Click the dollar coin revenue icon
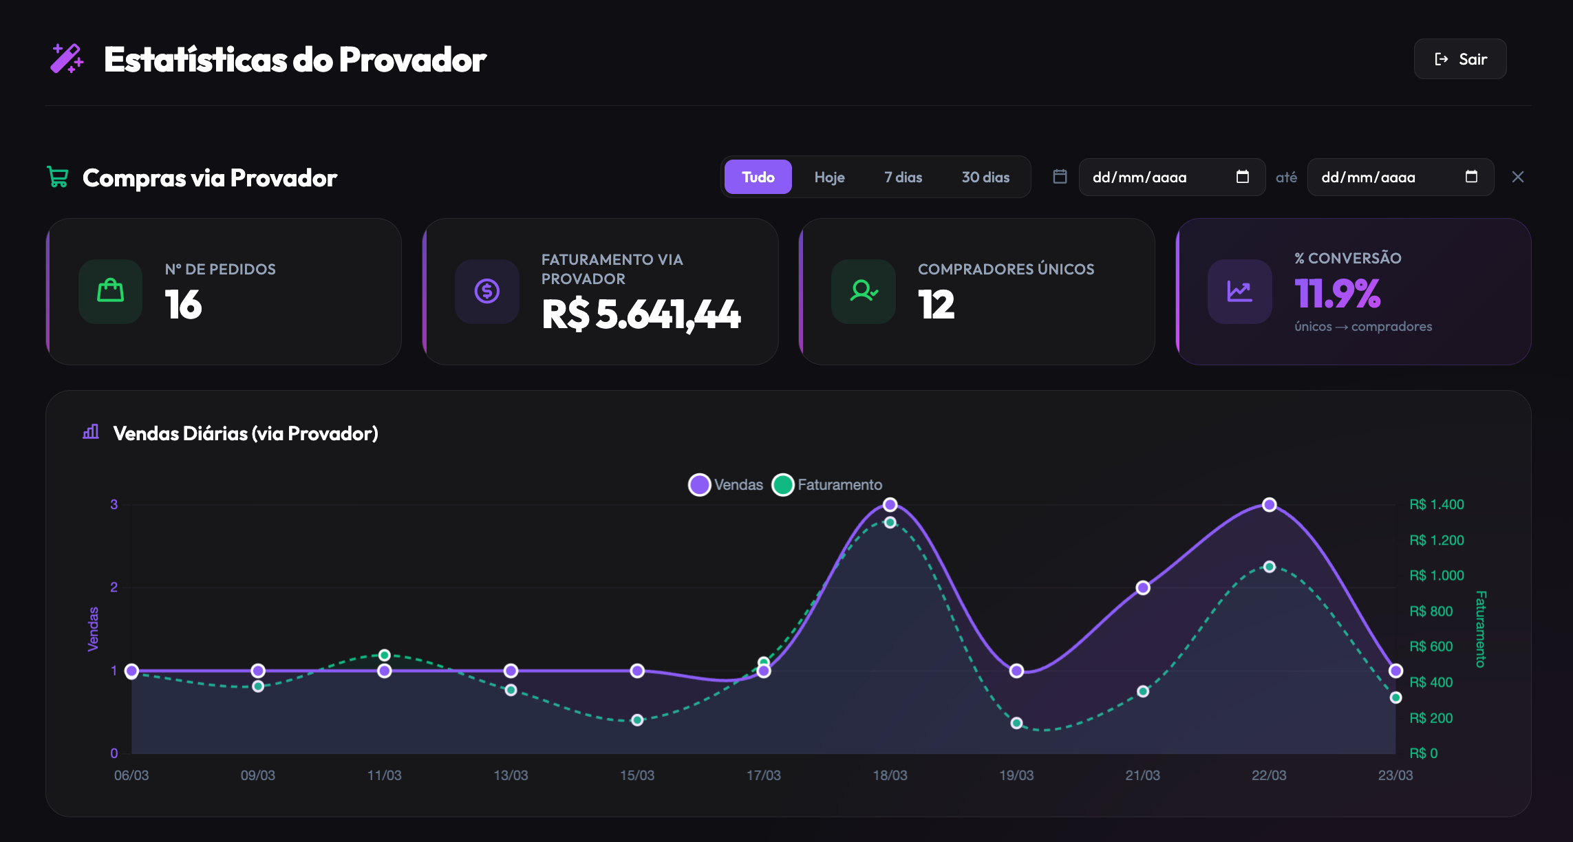The height and width of the screenshot is (842, 1573). 486,291
